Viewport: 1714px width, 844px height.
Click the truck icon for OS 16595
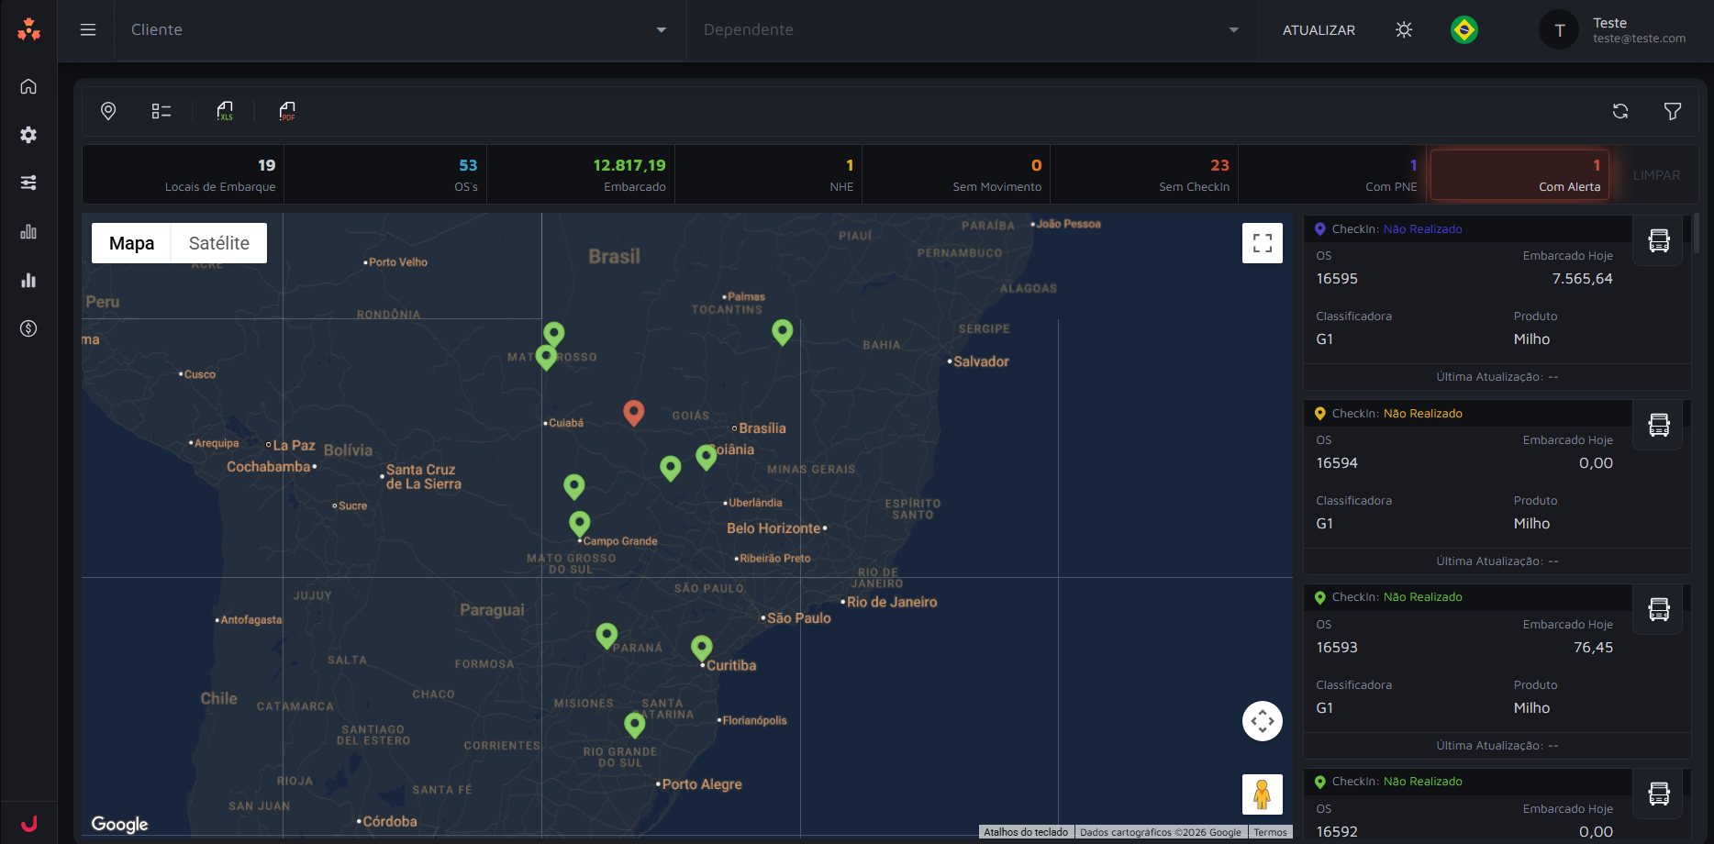point(1658,240)
